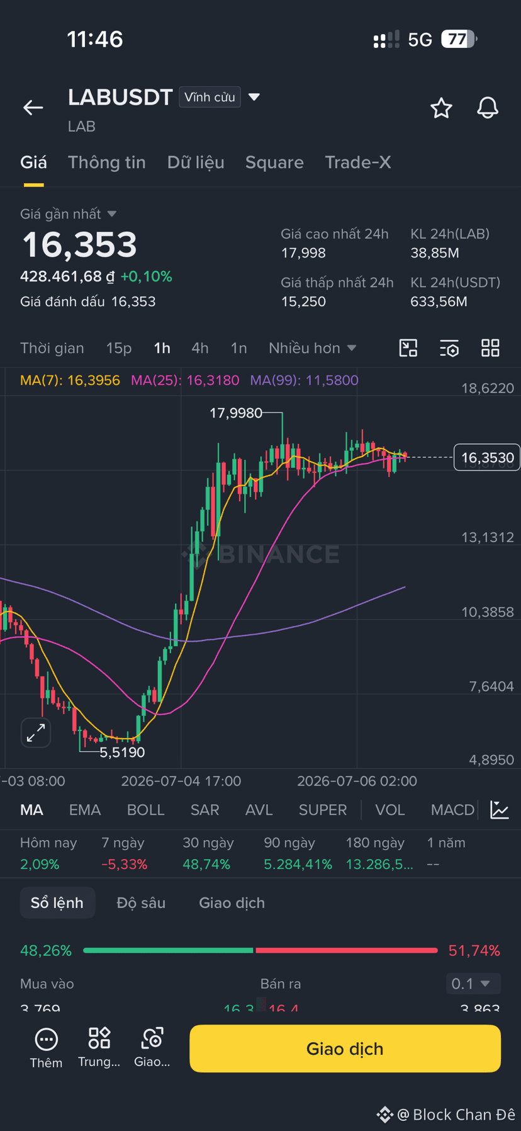Tap the Thêm more icon
The height and width of the screenshot is (1131, 521).
pos(46,1048)
